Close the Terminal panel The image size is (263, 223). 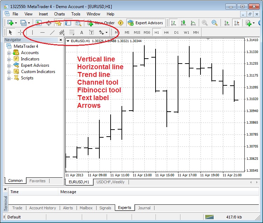(5, 189)
